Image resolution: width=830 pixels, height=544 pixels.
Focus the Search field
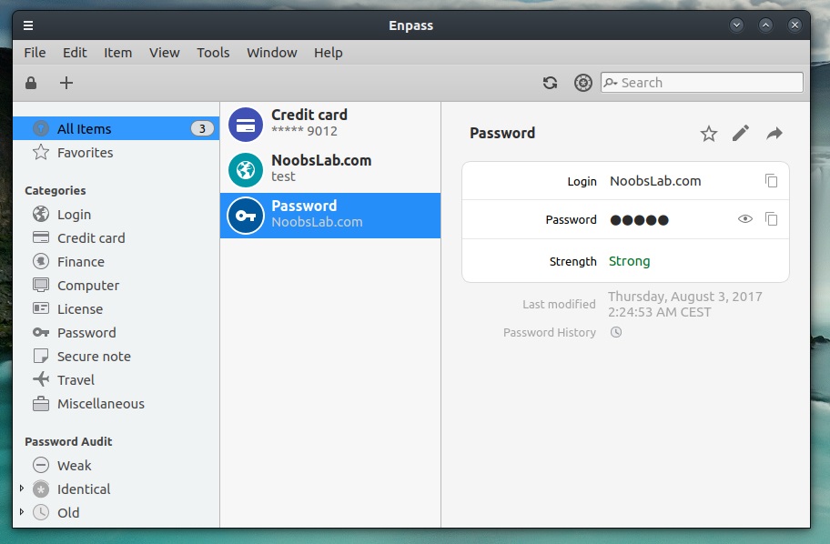click(x=702, y=83)
